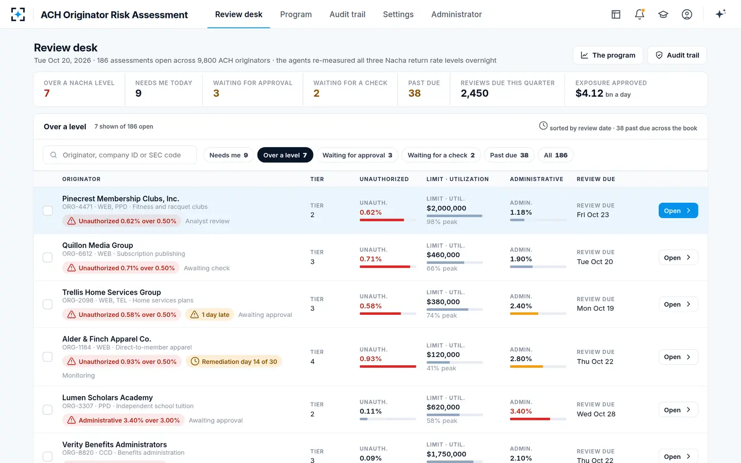Focus the originator search field
This screenshot has height=463, width=741.
point(119,155)
